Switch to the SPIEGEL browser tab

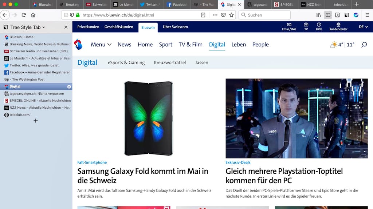tap(284, 4)
